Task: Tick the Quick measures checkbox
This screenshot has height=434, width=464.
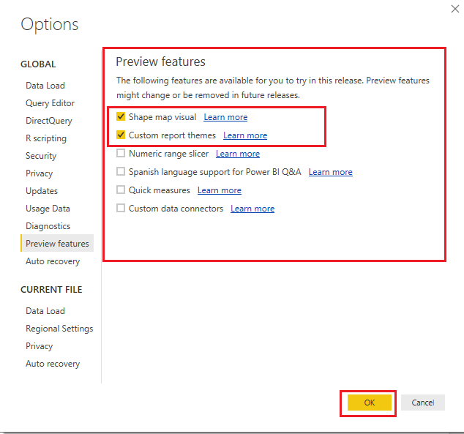Action: tap(121, 190)
